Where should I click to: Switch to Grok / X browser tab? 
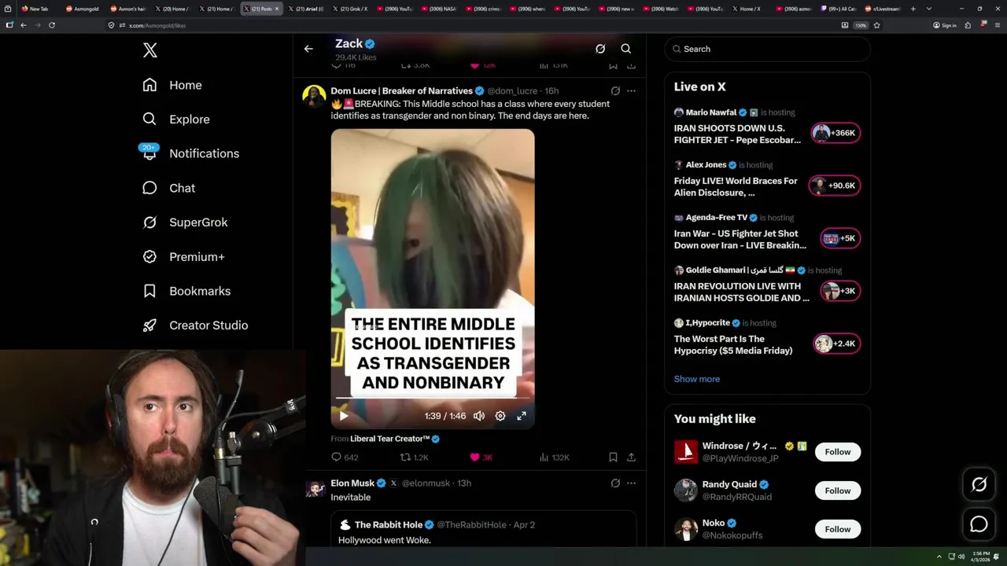[x=351, y=9]
